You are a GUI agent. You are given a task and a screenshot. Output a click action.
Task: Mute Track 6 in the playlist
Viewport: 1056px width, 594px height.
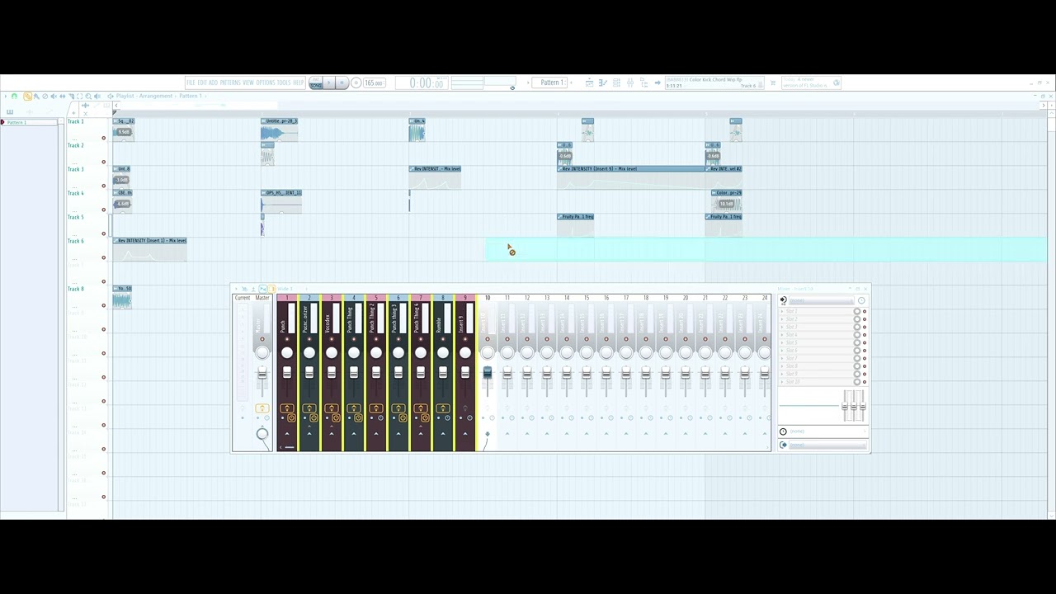104,257
